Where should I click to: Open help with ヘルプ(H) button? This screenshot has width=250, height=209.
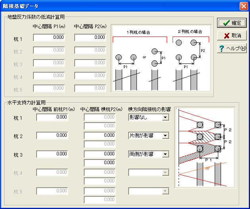pyautogui.click(x=232, y=48)
